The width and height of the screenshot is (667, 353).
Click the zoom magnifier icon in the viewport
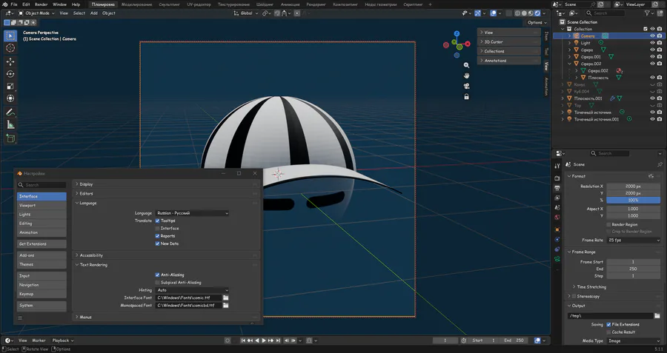coord(466,65)
